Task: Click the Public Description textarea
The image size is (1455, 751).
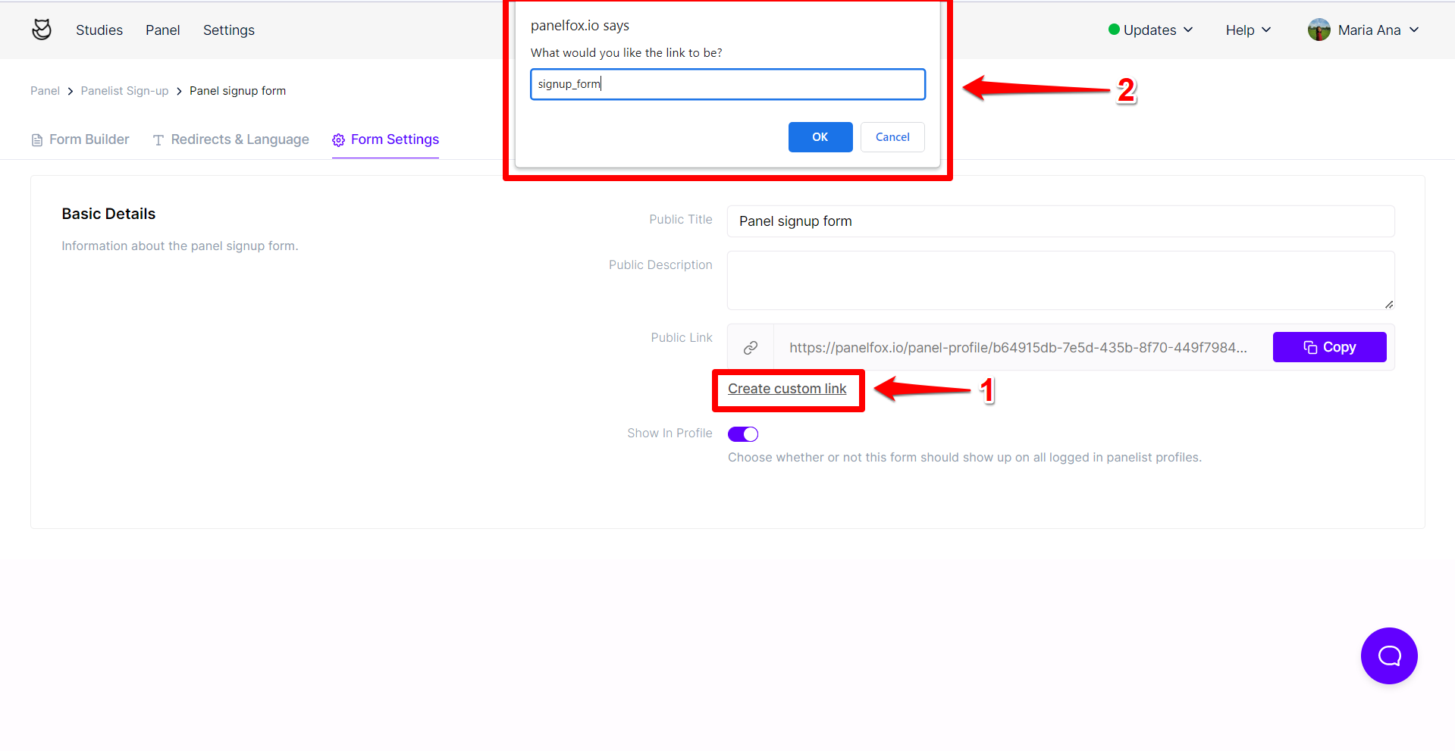Action: 1061,280
